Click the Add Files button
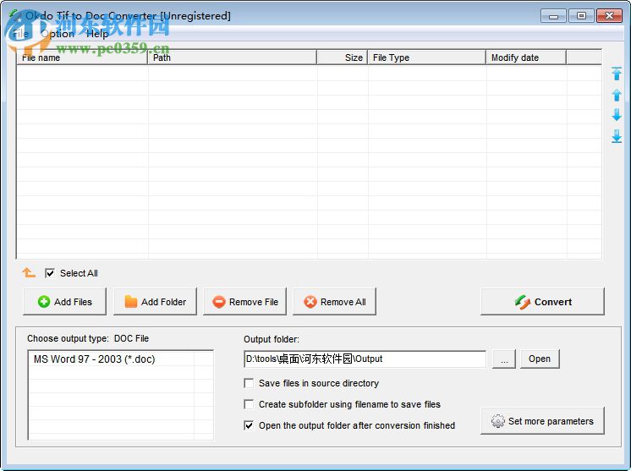 click(65, 302)
